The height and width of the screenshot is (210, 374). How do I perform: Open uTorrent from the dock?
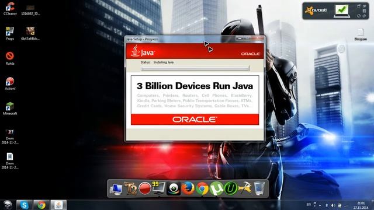point(216,188)
